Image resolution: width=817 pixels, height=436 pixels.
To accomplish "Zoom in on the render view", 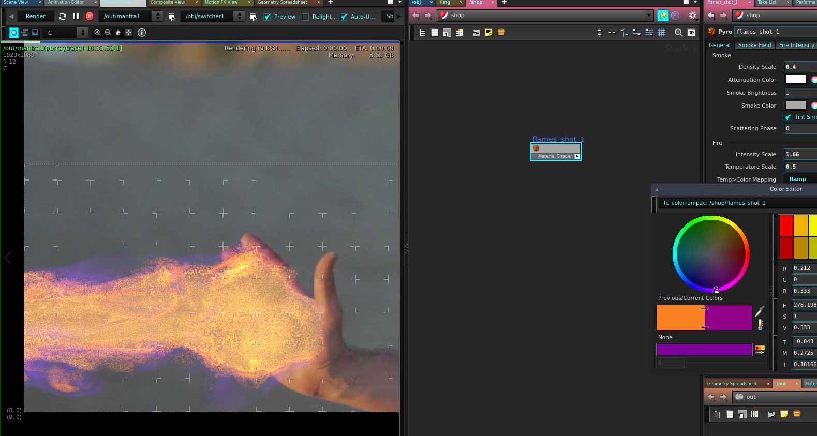I will point(97,33).
